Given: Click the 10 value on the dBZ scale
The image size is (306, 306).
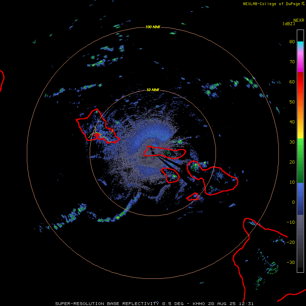Looking at the screenshot, I should (292, 182).
